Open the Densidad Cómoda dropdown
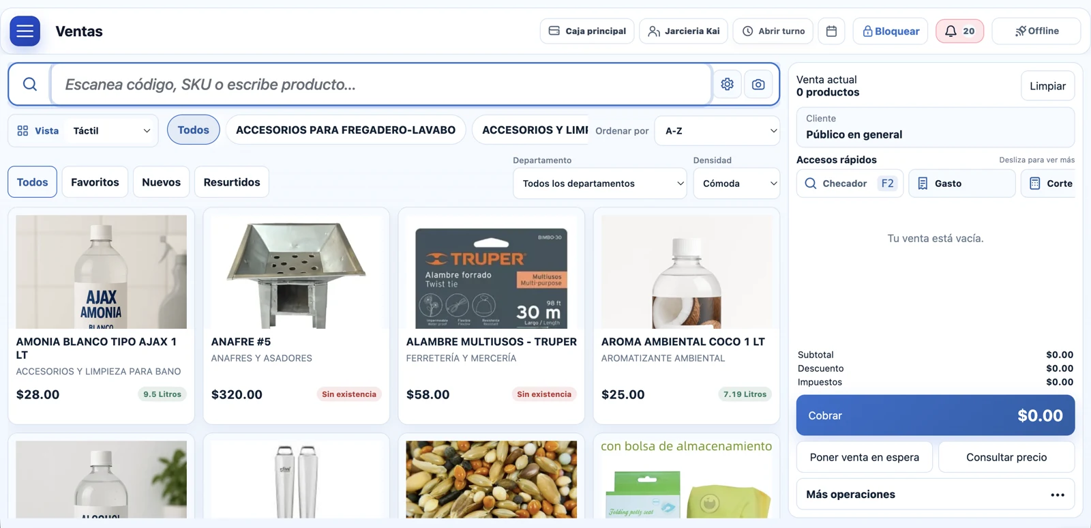1091x528 pixels. pyautogui.click(x=736, y=184)
